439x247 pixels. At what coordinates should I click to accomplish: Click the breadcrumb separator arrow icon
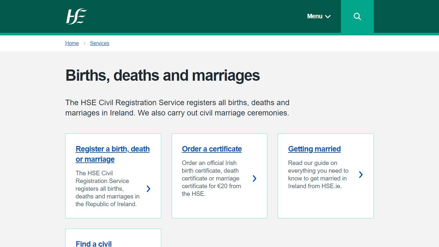pyautogui.click(x=85, y=43)
